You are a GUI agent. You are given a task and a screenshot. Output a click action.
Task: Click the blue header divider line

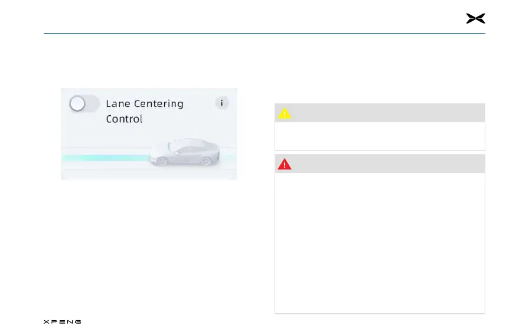264,34
